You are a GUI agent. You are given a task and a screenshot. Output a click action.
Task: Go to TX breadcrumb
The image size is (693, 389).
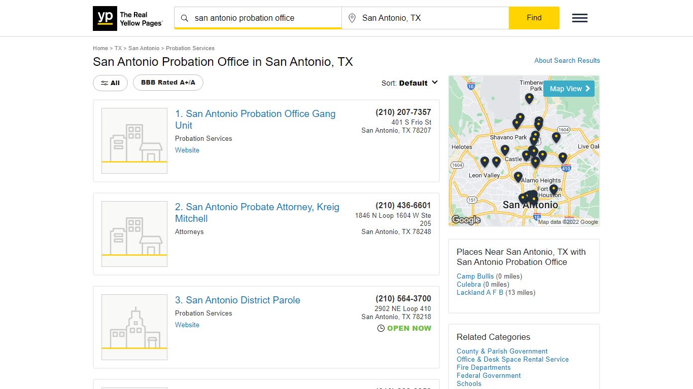tap(118, 48)
